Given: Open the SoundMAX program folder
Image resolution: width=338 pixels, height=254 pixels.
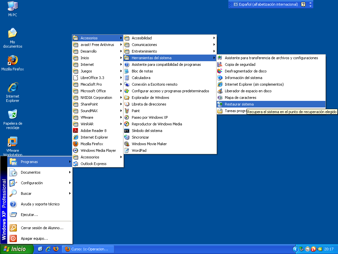Looking at the screenshot, I should pyautogui.click(x=98, y=111).
